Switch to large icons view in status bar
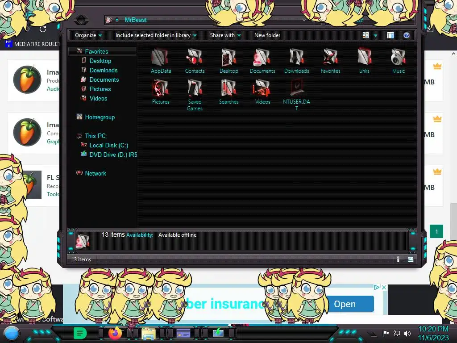The height and width of the screenshot is (343, 457). (x=411, y=259)
